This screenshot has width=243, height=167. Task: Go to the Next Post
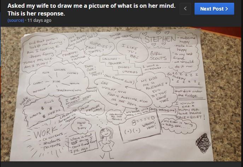click(214, 9)
